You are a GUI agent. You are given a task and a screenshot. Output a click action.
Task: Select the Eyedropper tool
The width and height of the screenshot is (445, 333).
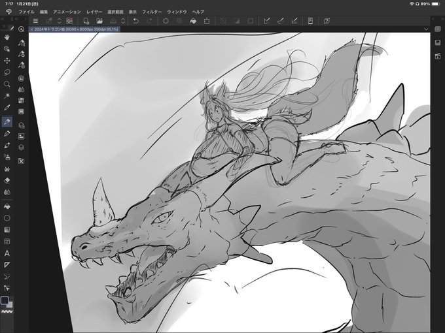tap(7, 108)
